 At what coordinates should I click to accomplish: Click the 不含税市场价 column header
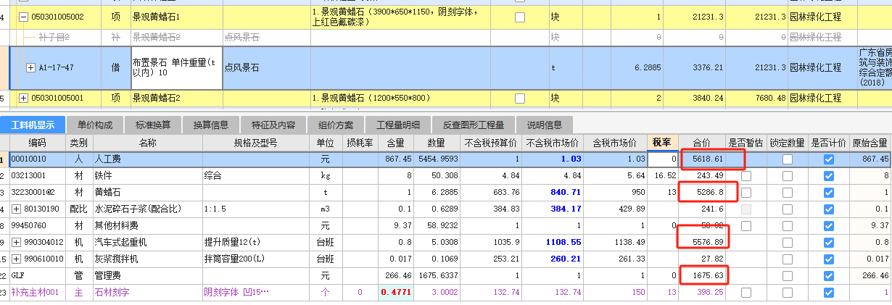(552, 142)
